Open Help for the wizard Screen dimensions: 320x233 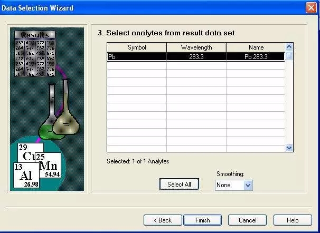(293, 220)
